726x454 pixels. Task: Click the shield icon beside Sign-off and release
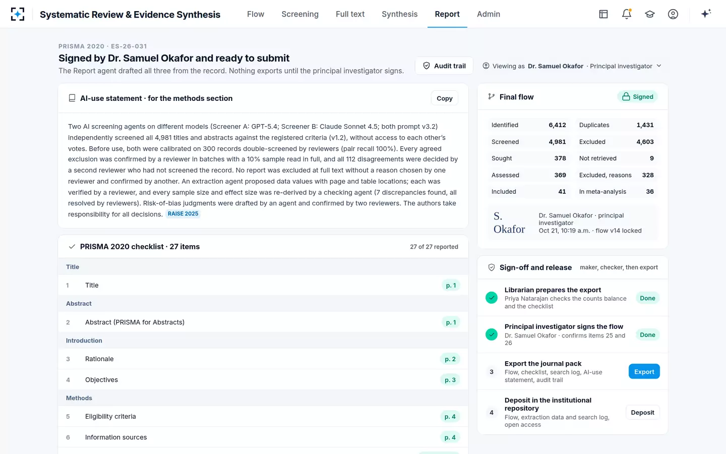[492, 267]
